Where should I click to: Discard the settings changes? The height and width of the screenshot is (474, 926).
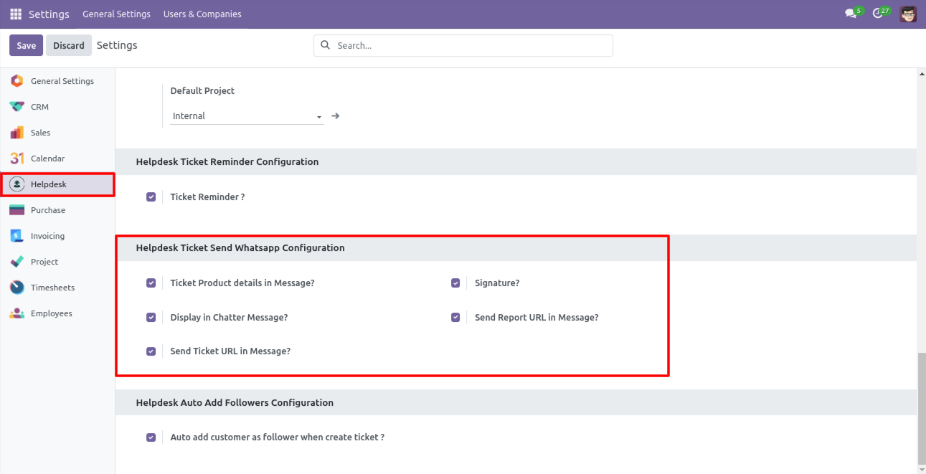coord(69,45)
